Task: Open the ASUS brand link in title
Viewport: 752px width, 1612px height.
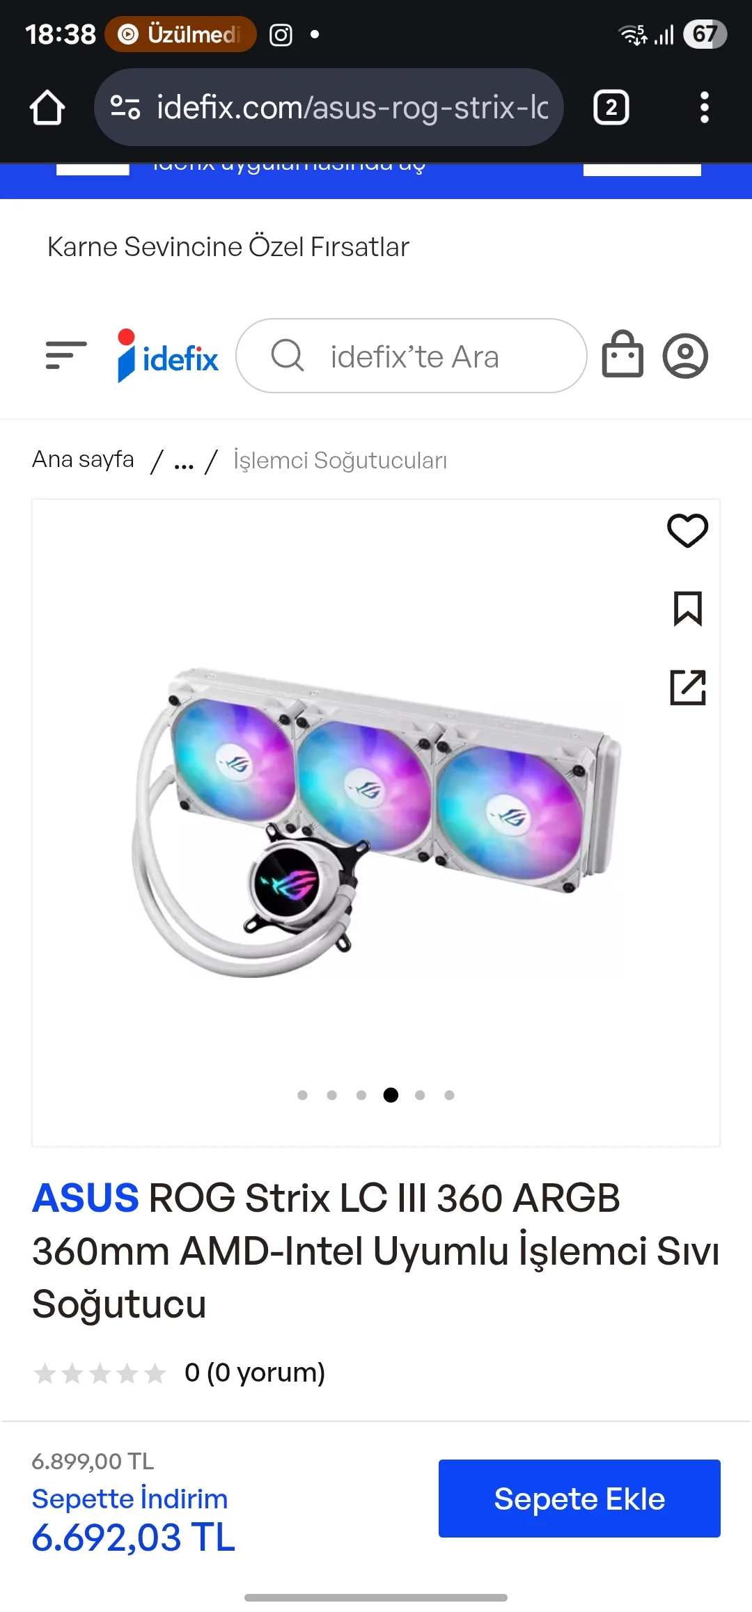Action: (86, 1198)
